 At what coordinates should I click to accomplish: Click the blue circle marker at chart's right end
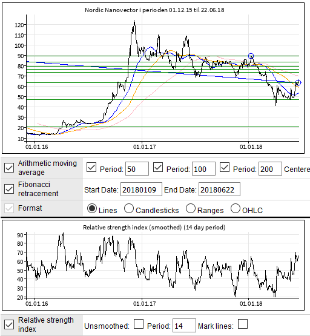click(298, 82)
